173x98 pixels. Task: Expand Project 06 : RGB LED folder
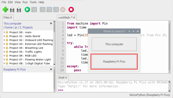coord(4,56)
